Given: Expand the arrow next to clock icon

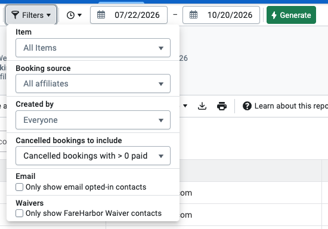Looking at the screenshot, I should click(x=80, y=15).
